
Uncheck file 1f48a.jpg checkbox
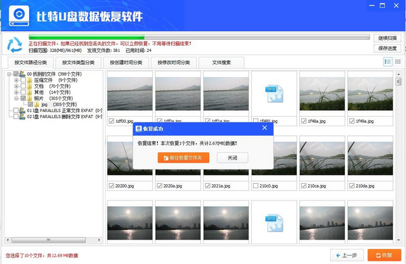coord(304,121)
